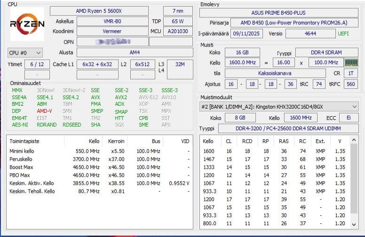Click the Ryzen CPU logo image
365x237 pixels.
pyautogui.click(x=27, y=24)
